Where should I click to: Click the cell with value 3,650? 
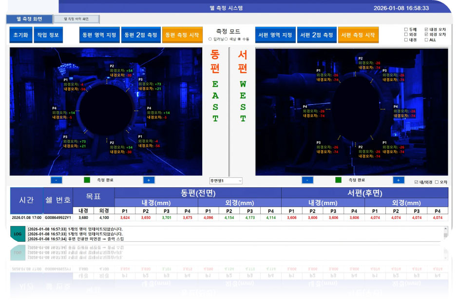tap(146, 218)
